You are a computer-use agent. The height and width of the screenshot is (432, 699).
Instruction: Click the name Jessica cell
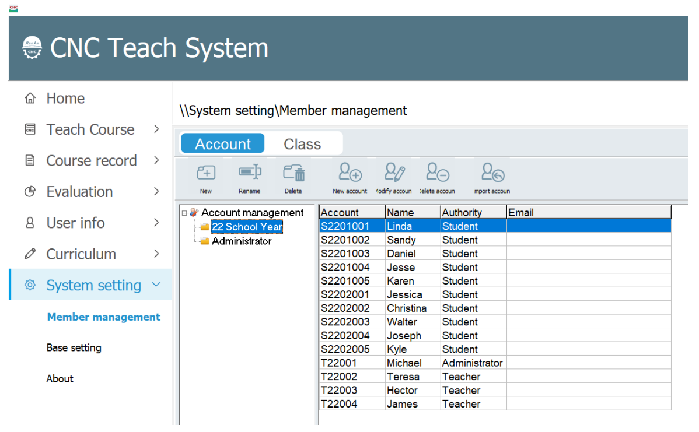pyautogui.click(x=413, y=294)
